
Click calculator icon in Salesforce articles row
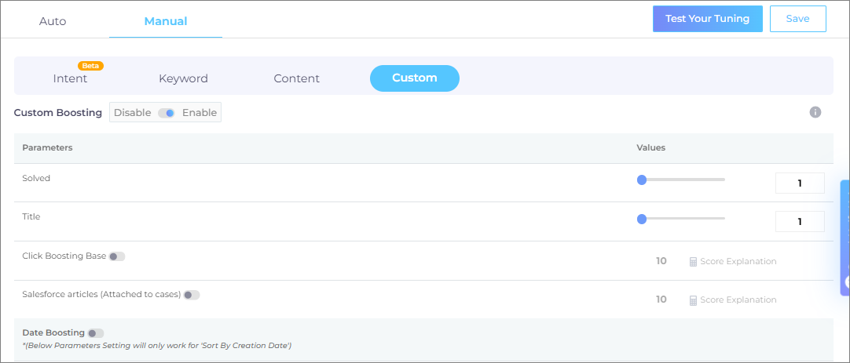pos(693,299)
